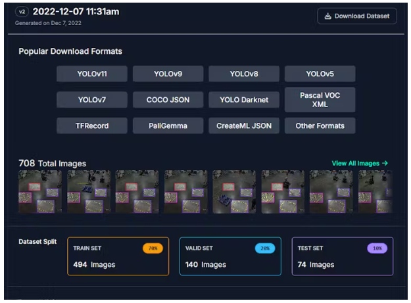Viewport: 411px width, 303px height.
Task: Select COCO JSON format
Action: [x=168, y=100]
